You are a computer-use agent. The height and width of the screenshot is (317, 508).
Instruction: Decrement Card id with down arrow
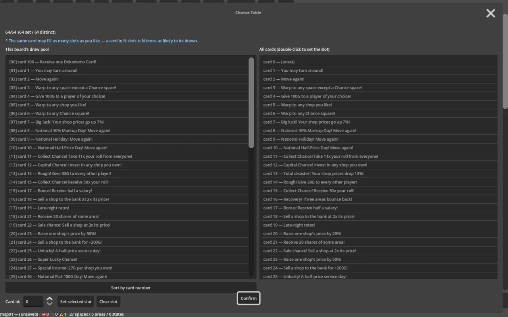point(49,304)
